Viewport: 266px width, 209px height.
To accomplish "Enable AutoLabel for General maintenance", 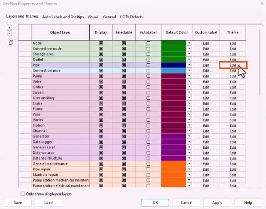I will point(148,164).
